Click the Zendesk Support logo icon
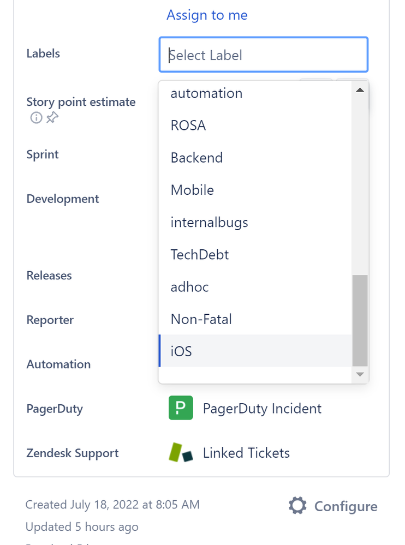The width and height of the screenshot is (405, 545). pos(181,452)
